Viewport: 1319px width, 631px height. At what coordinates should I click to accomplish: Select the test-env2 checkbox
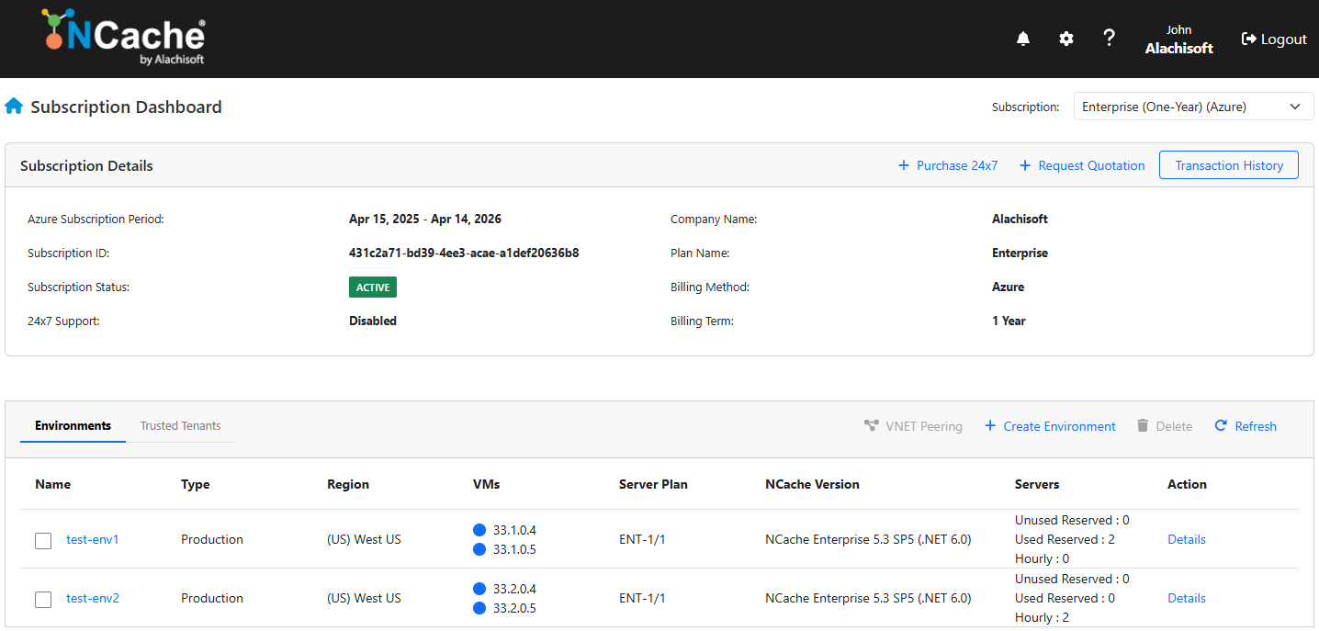point(43,600)
